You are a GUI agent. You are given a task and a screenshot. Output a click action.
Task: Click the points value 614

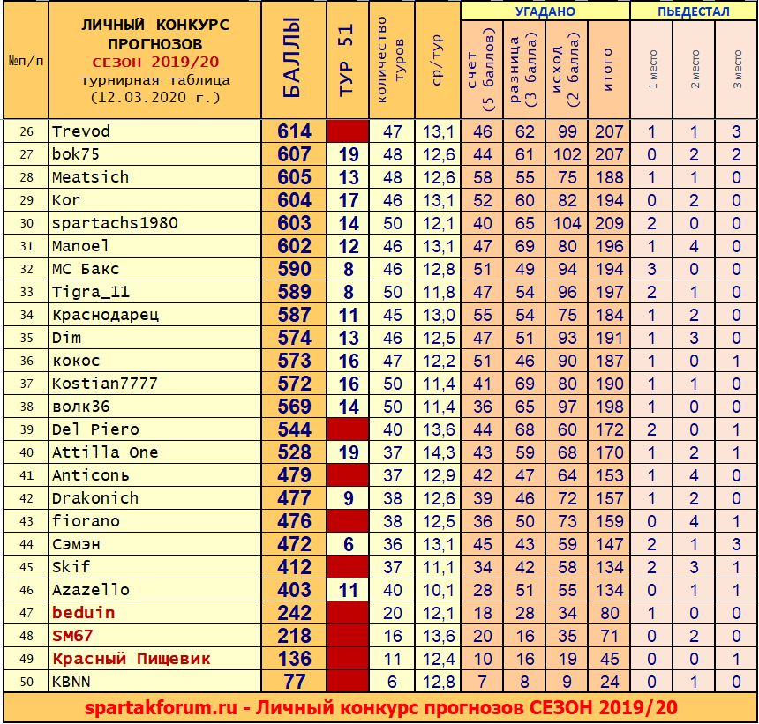(294, 131)
